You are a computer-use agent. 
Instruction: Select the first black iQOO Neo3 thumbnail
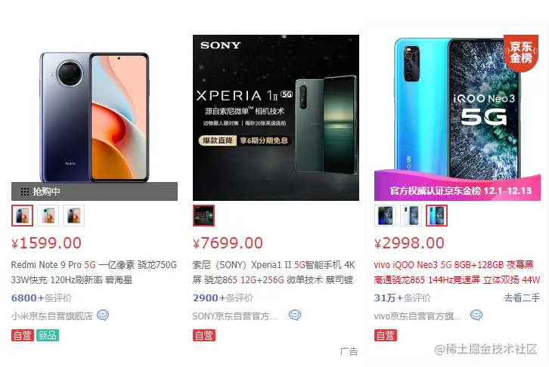click(x=385, y=215)
